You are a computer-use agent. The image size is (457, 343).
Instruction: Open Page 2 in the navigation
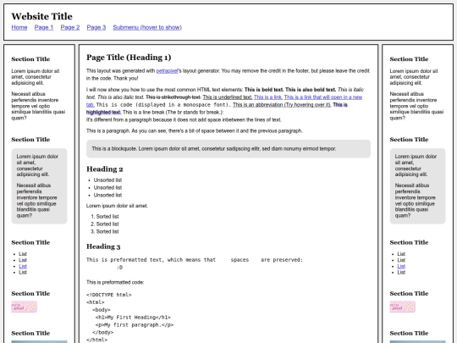tap(70, 27)
